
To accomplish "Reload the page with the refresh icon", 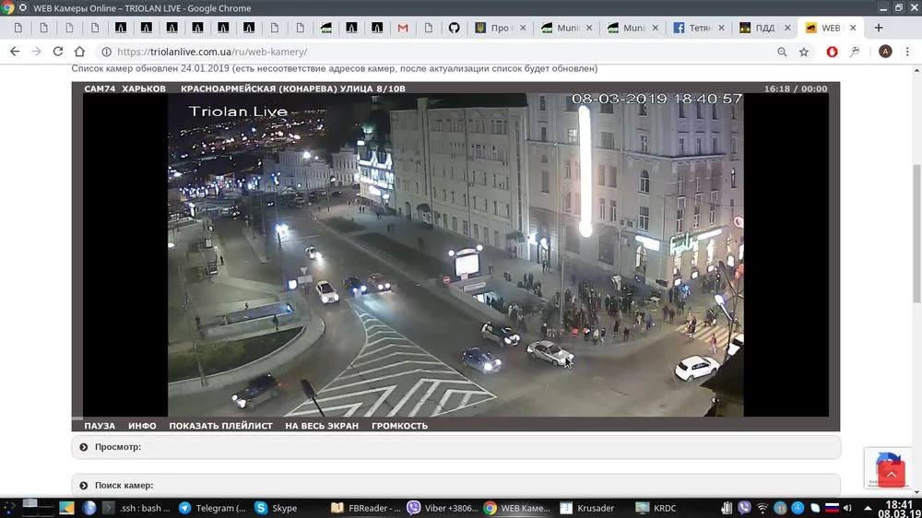I will [x=58, y=52].
